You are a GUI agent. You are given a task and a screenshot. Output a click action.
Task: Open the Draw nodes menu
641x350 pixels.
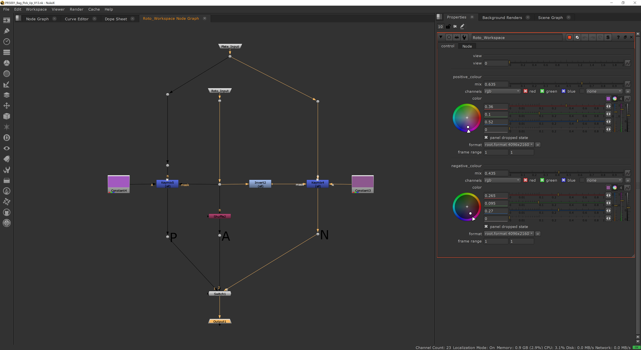[x=7, y=31]
